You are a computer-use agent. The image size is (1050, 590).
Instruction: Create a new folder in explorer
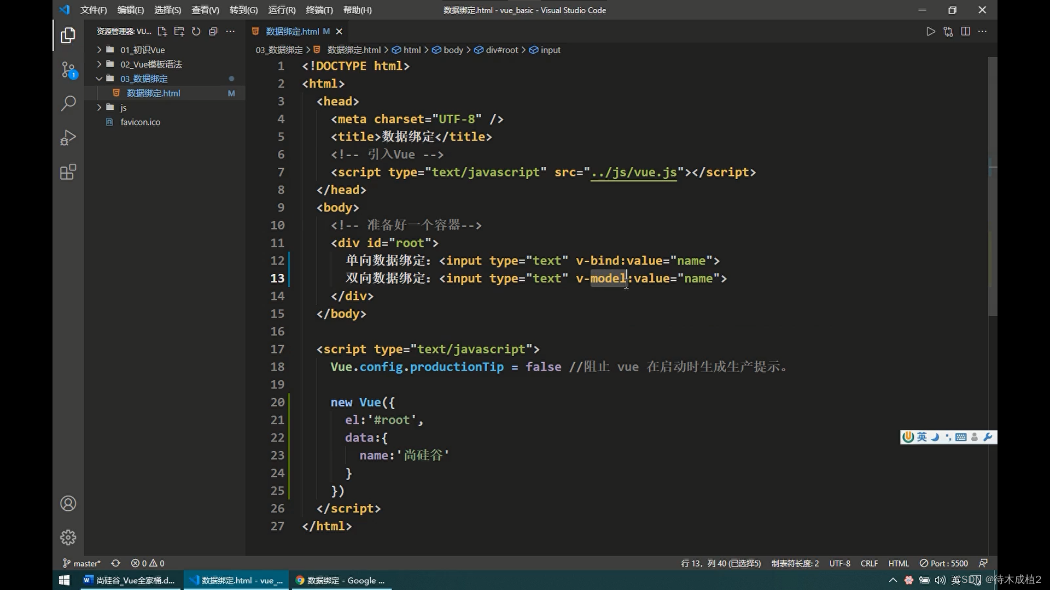coord(179,32)
